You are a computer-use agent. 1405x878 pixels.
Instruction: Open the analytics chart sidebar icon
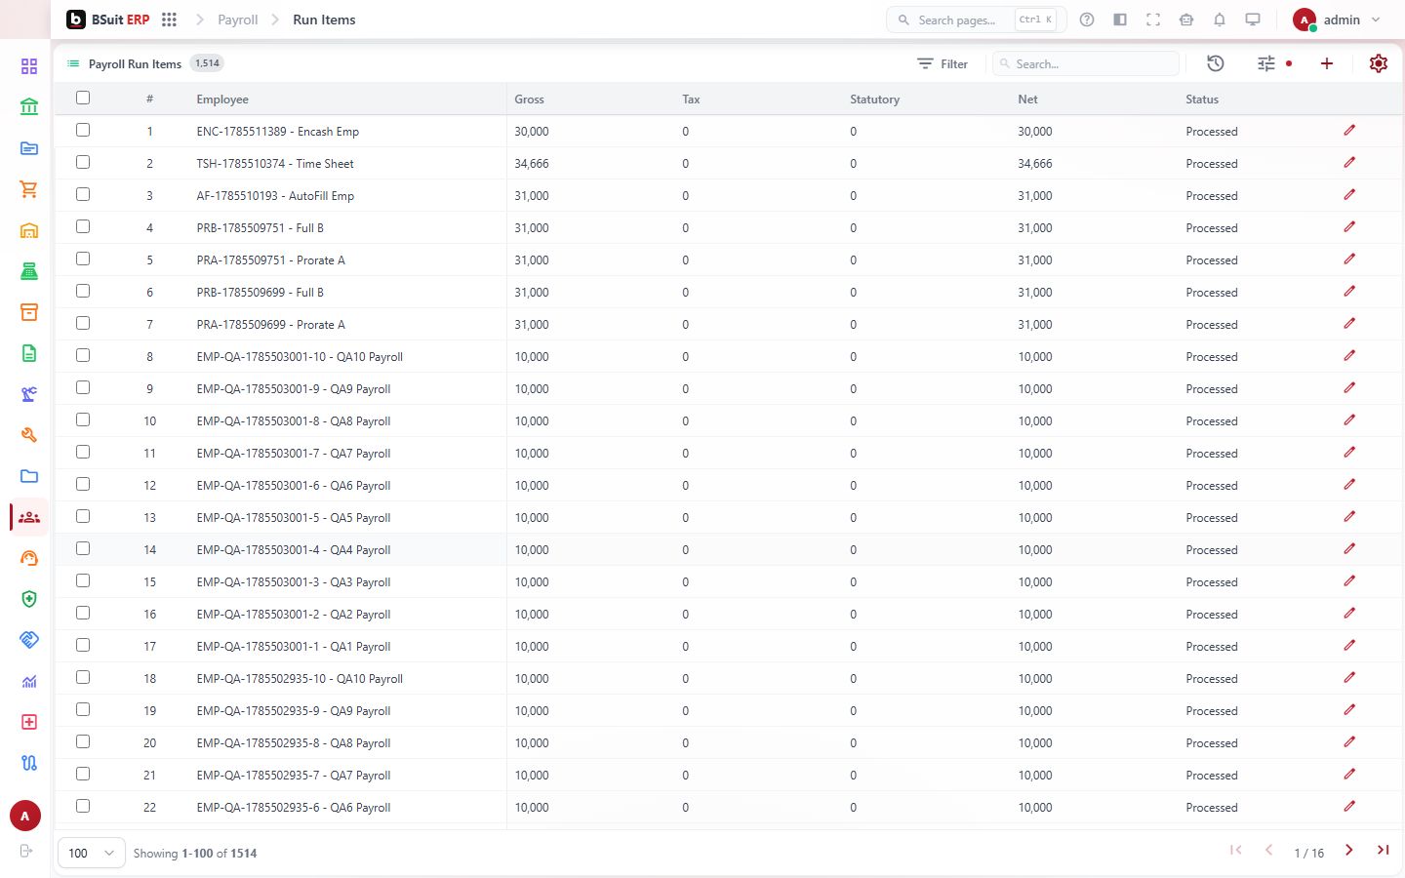point(29,681)
